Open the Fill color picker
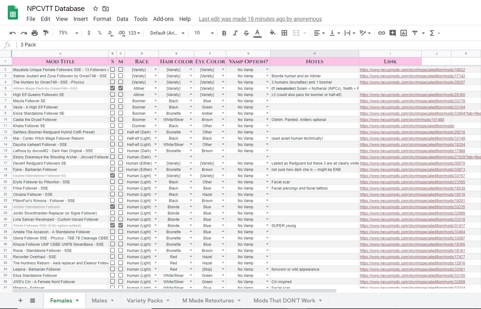This screenshot has height=309, width=481. [272, 33]
